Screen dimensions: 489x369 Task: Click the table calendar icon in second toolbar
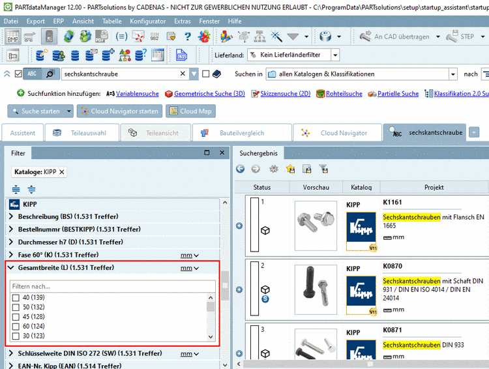158,55
